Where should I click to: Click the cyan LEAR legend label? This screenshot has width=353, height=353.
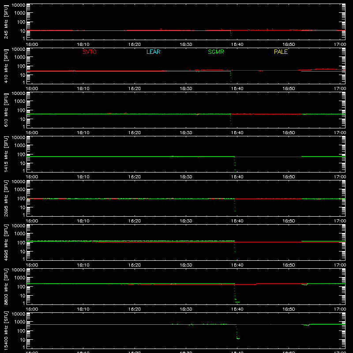click(x=153, y=52)
